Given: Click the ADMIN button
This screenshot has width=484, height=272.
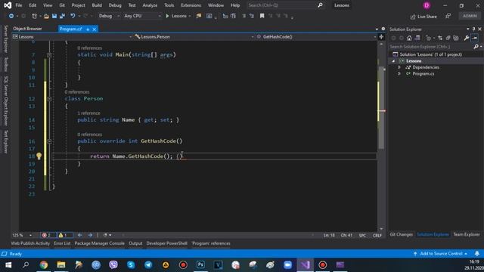Looking at the screenshot, I should click(470, 16).
